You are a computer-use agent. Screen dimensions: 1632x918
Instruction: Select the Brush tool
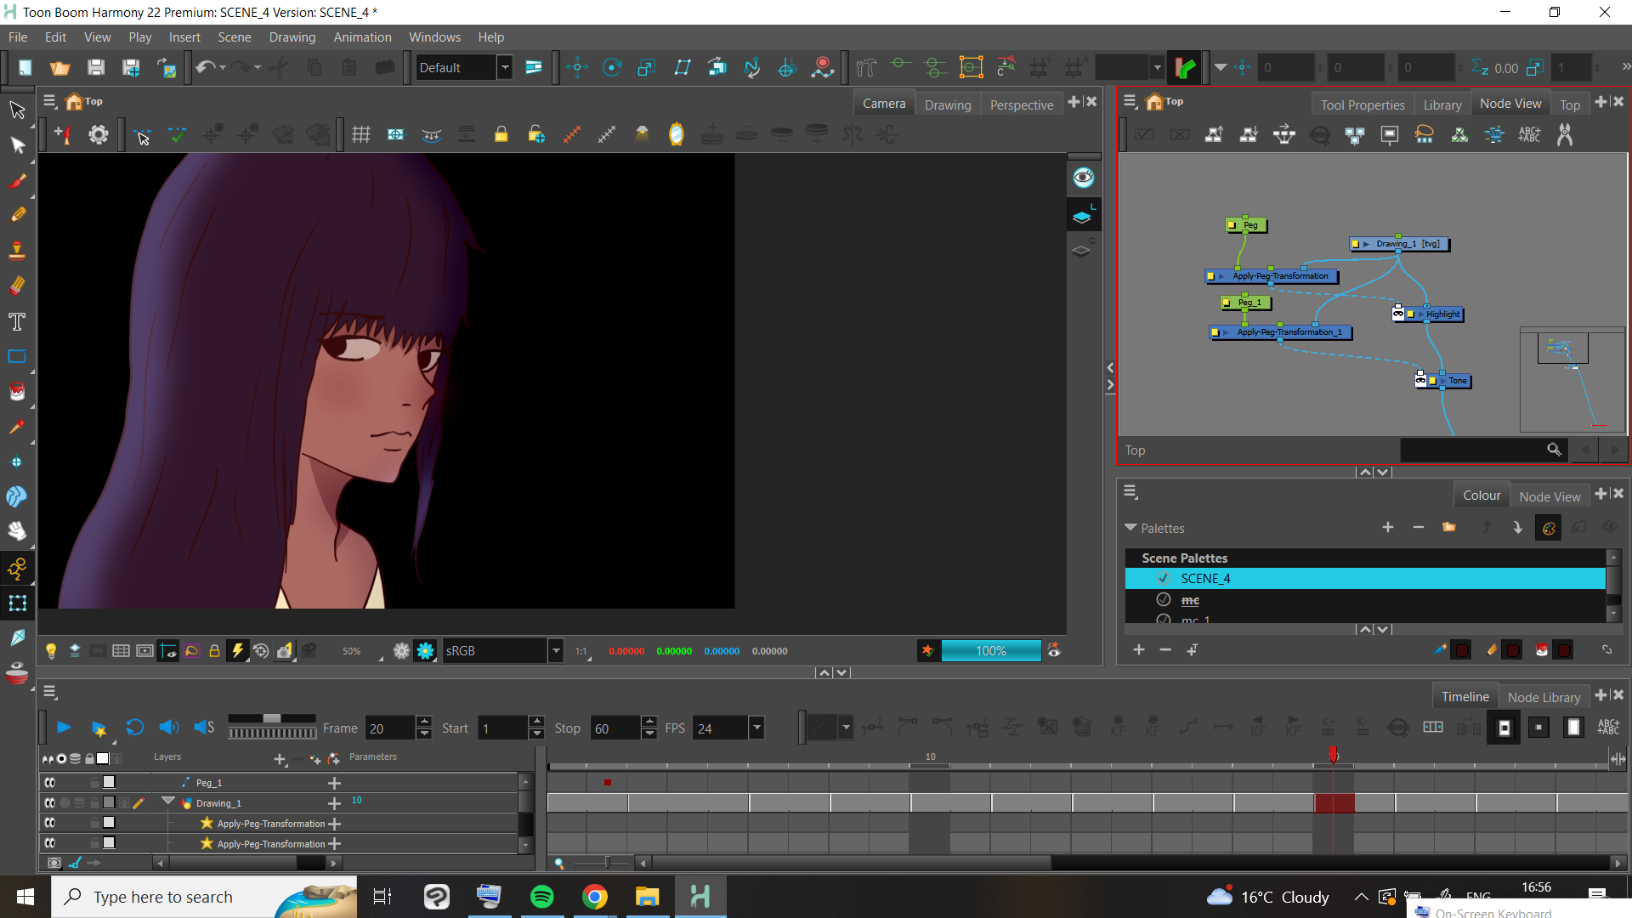(x=17, y=180)
